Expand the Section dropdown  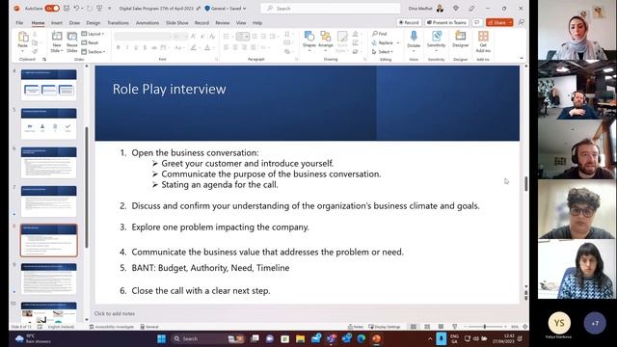94,51
